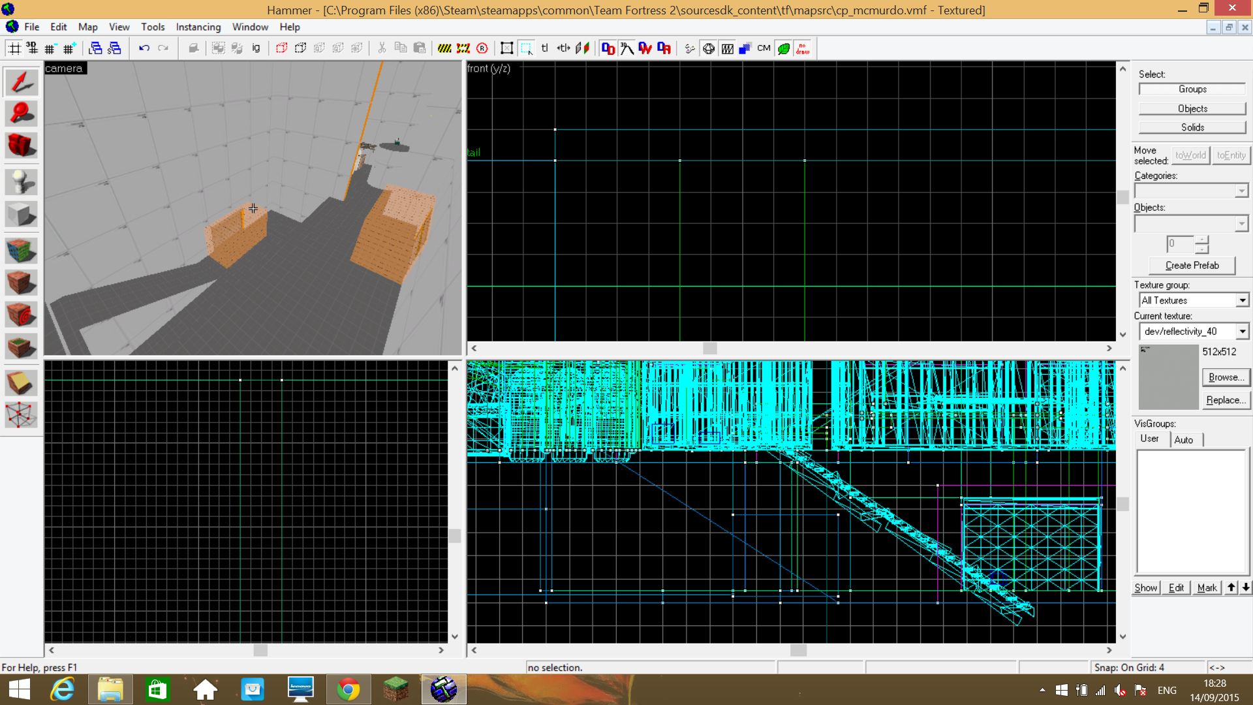
Task: Toggle Texture Lock (tl)
Action: [545, 48]
